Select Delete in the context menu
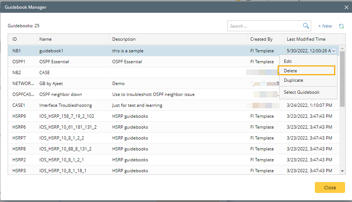Viewport: 352px width, 202px height. pyautogui.click(x=290, y=70)
